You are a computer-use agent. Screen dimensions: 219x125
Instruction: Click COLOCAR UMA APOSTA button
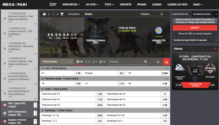coord(196,85)
